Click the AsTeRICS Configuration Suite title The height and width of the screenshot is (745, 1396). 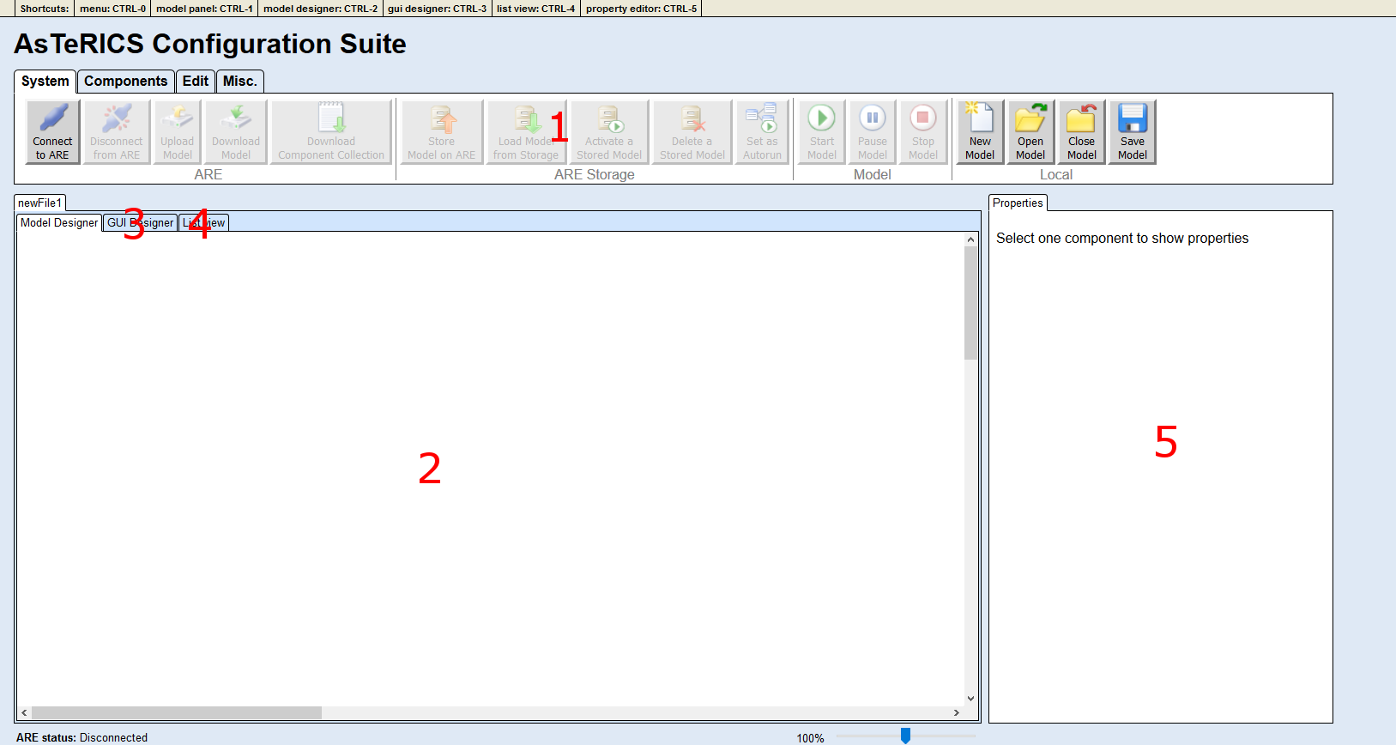click(210, 44)
